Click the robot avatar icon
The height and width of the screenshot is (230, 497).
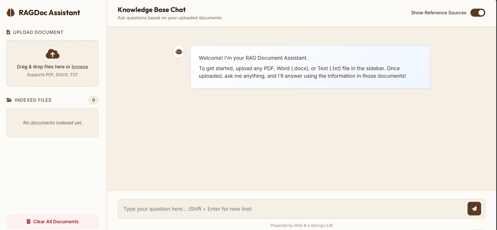(179, 52)
